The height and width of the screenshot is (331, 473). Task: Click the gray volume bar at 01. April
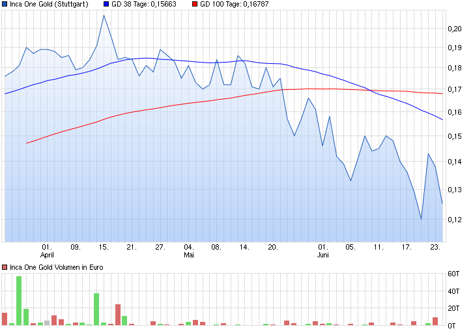[x=47, y=323]
